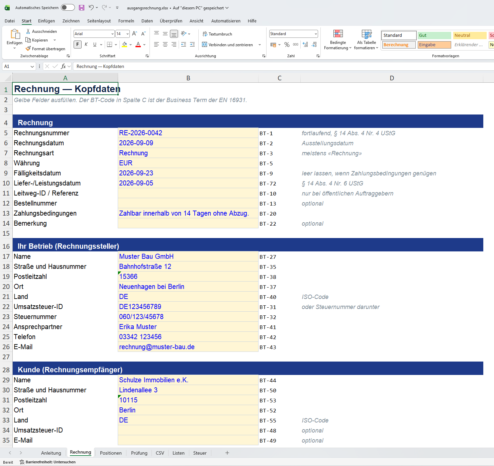Add a new sheet with the plus button
494x466 pixels.
coord(227,453)
